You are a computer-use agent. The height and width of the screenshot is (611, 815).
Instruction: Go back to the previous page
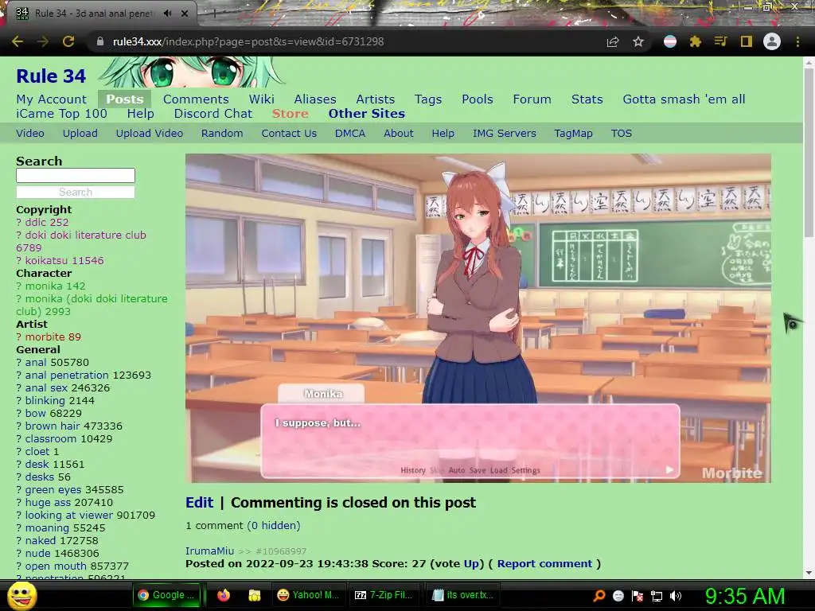18,41
